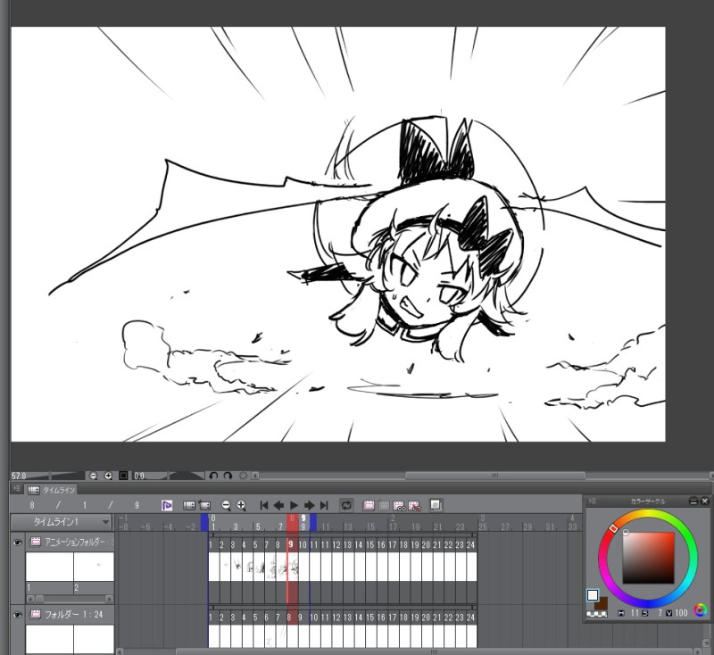Zoom out the timeline view
Screen dimensions: 714x655
[x=226, y=505]
